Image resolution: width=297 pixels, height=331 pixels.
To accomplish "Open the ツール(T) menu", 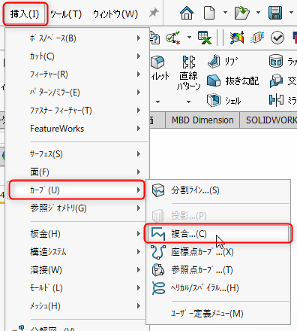I will point(66,14).
